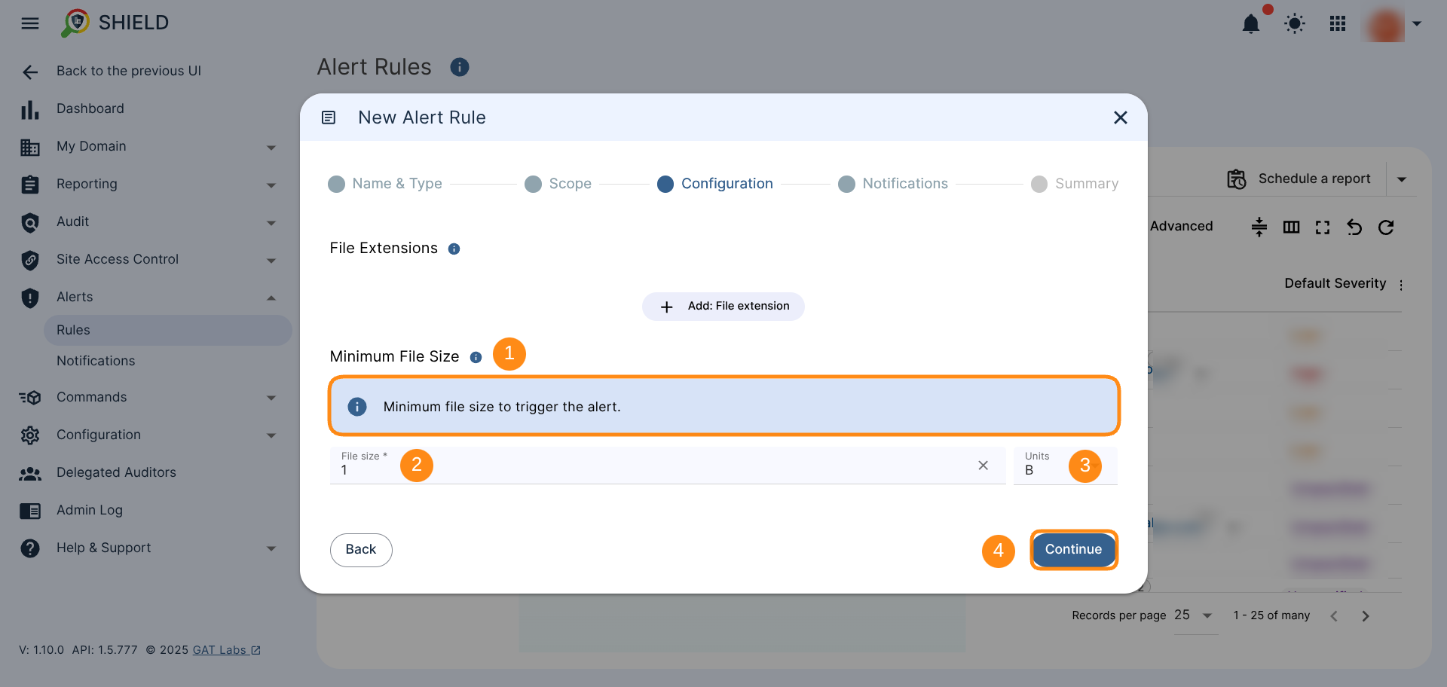This screenshot has height=687, width=1447.
Task: Expand the Help & Support section
Action: click(271, 548)
